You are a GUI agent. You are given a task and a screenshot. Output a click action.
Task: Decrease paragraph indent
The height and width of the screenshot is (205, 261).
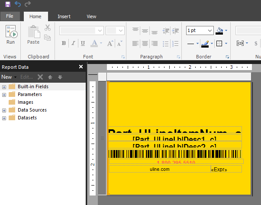166,31
